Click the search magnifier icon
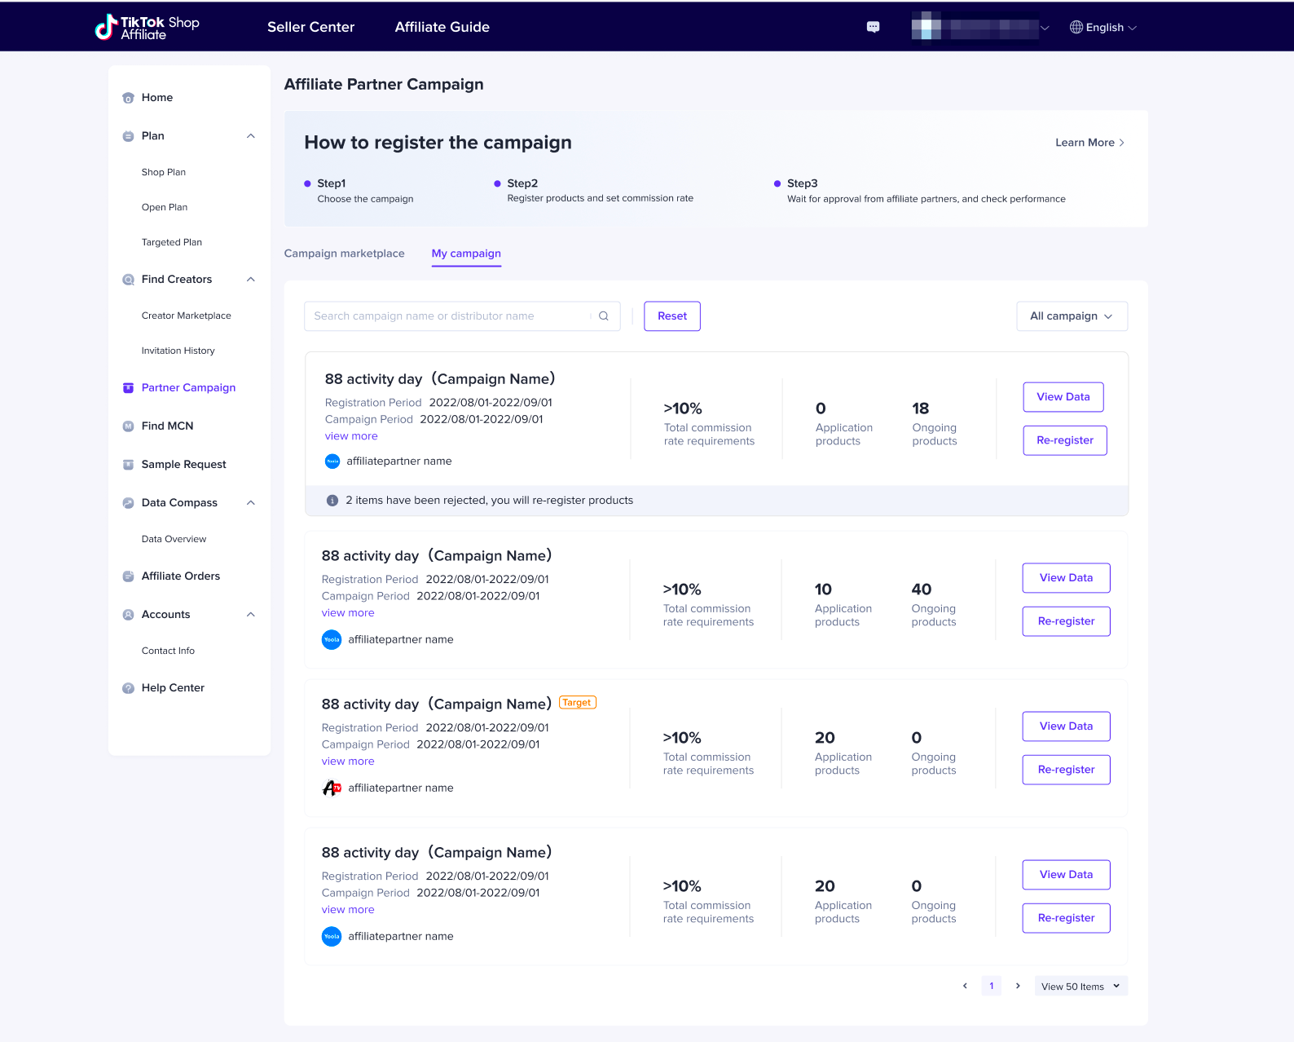Viewport: 1294px width, 1042px height. point(604,316)
